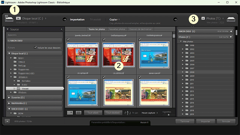Expand NIKON D850 (I:) volume arrow

231,31
